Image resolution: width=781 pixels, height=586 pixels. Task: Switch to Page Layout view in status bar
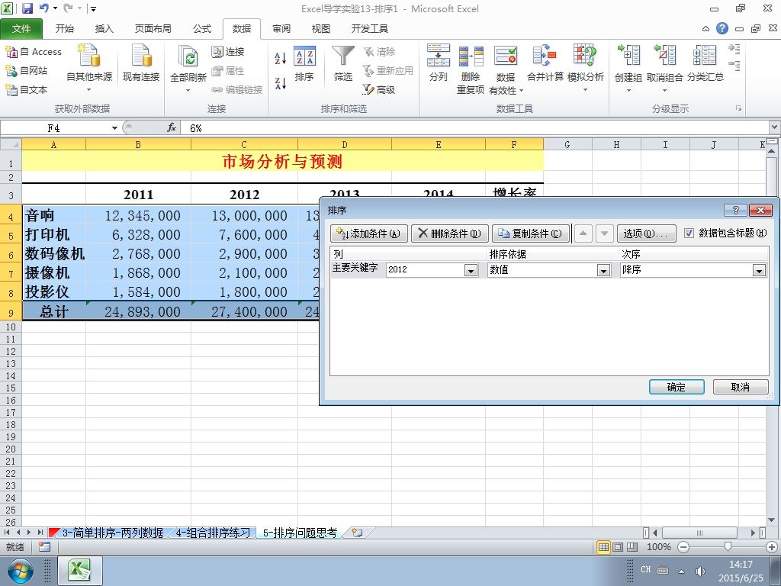[618, 547]
